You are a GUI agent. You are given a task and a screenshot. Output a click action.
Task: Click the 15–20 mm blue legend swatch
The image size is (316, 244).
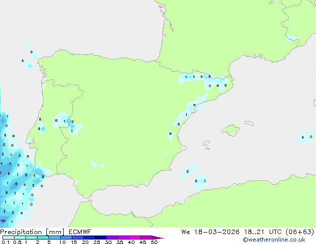(77, 238)
